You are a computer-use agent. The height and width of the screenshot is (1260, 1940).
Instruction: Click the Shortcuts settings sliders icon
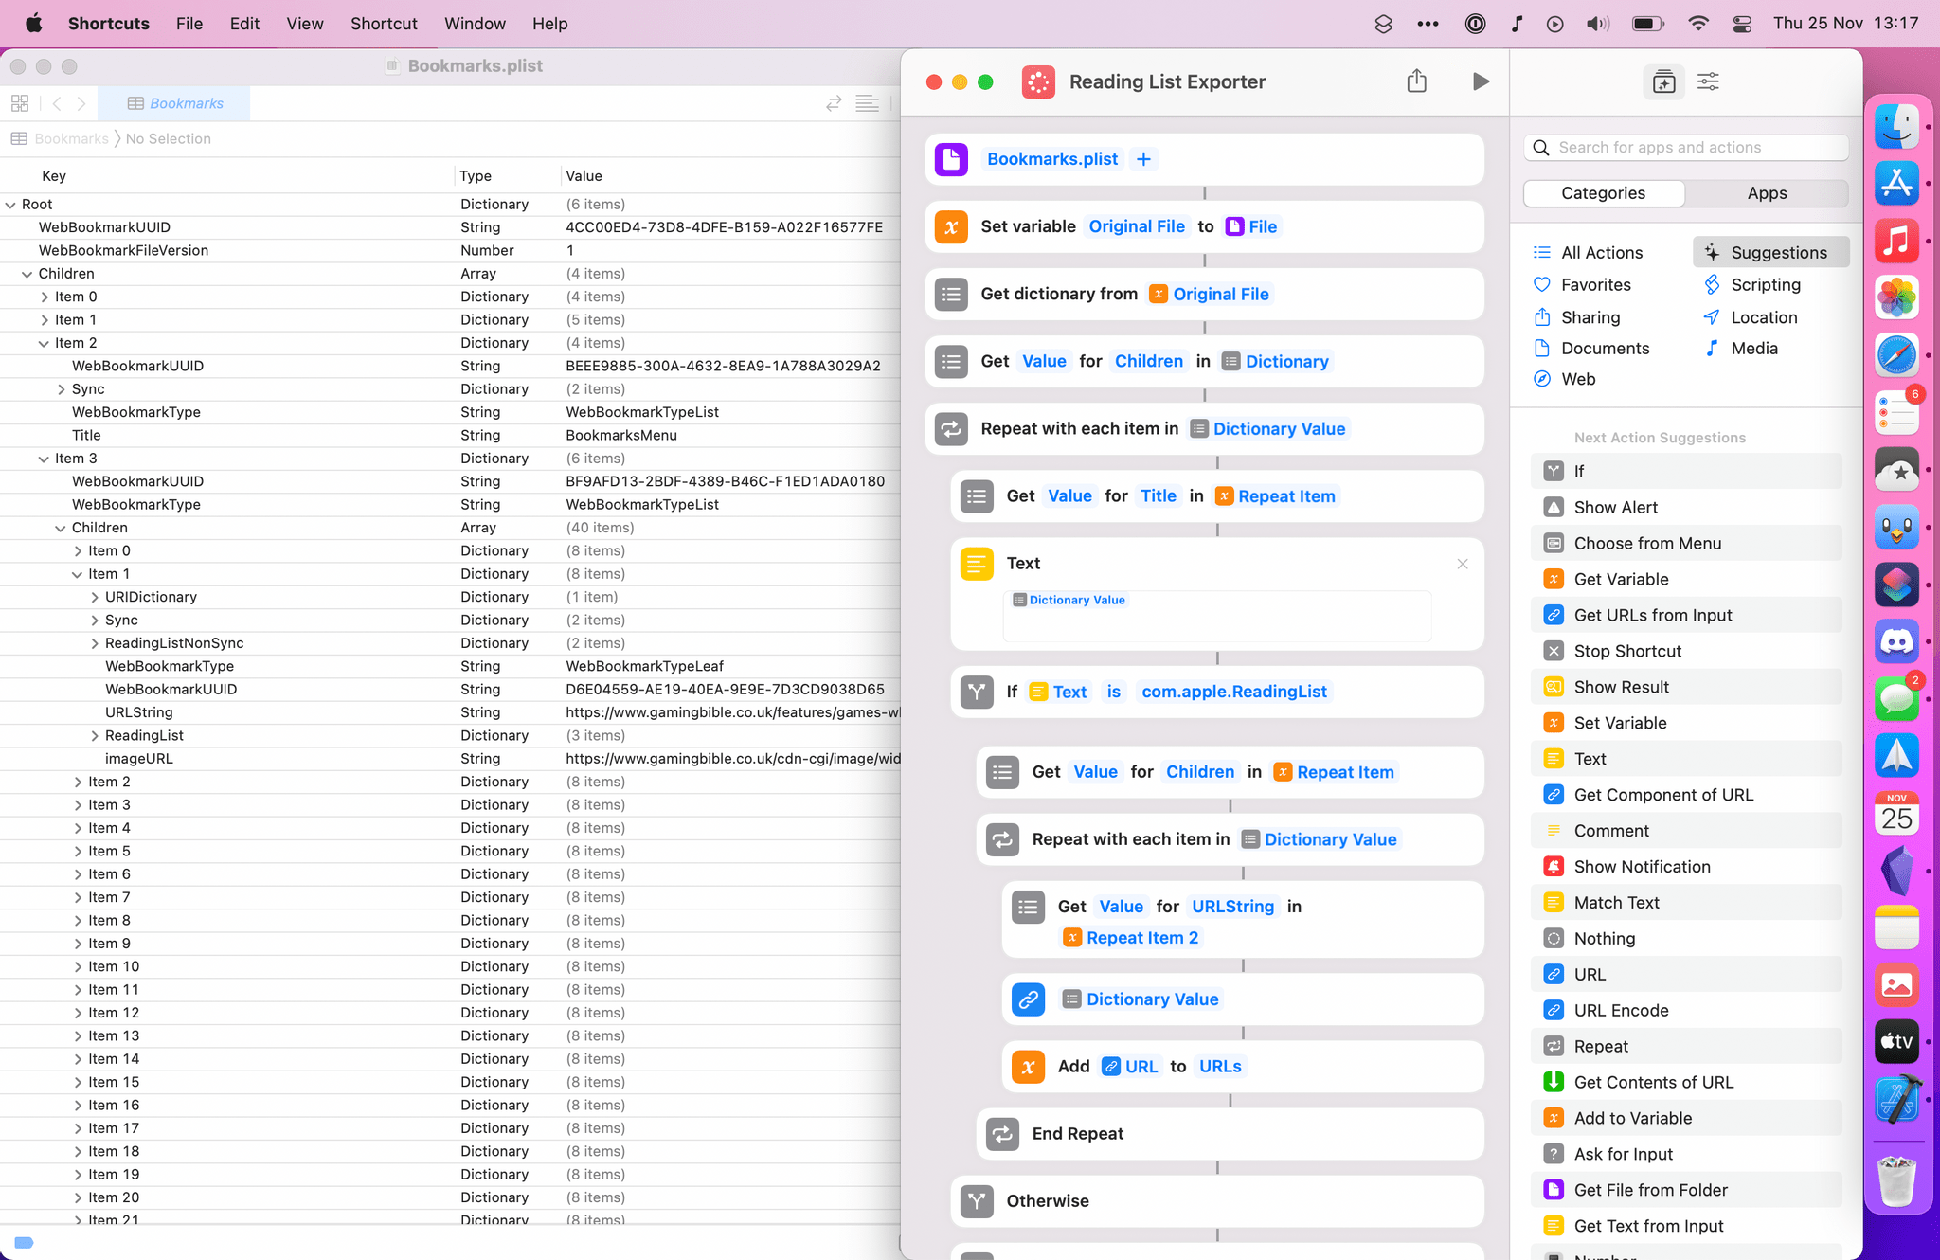pos(1708,82)
